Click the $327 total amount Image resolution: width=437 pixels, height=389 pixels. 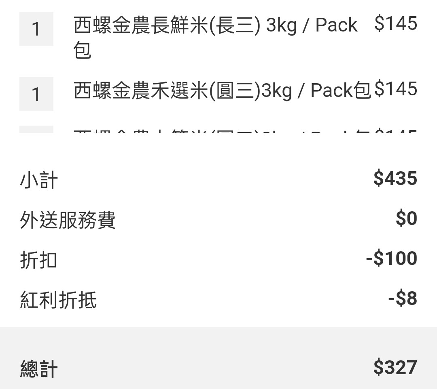pyautogui.click(x=395, y=367)
